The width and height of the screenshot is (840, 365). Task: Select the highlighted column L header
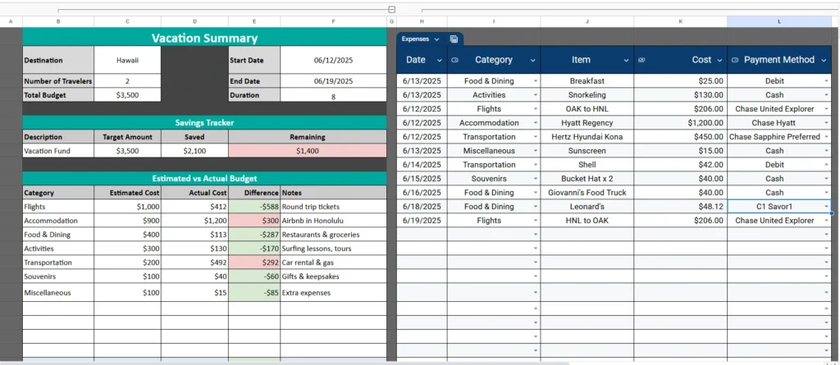coord(779,21)
